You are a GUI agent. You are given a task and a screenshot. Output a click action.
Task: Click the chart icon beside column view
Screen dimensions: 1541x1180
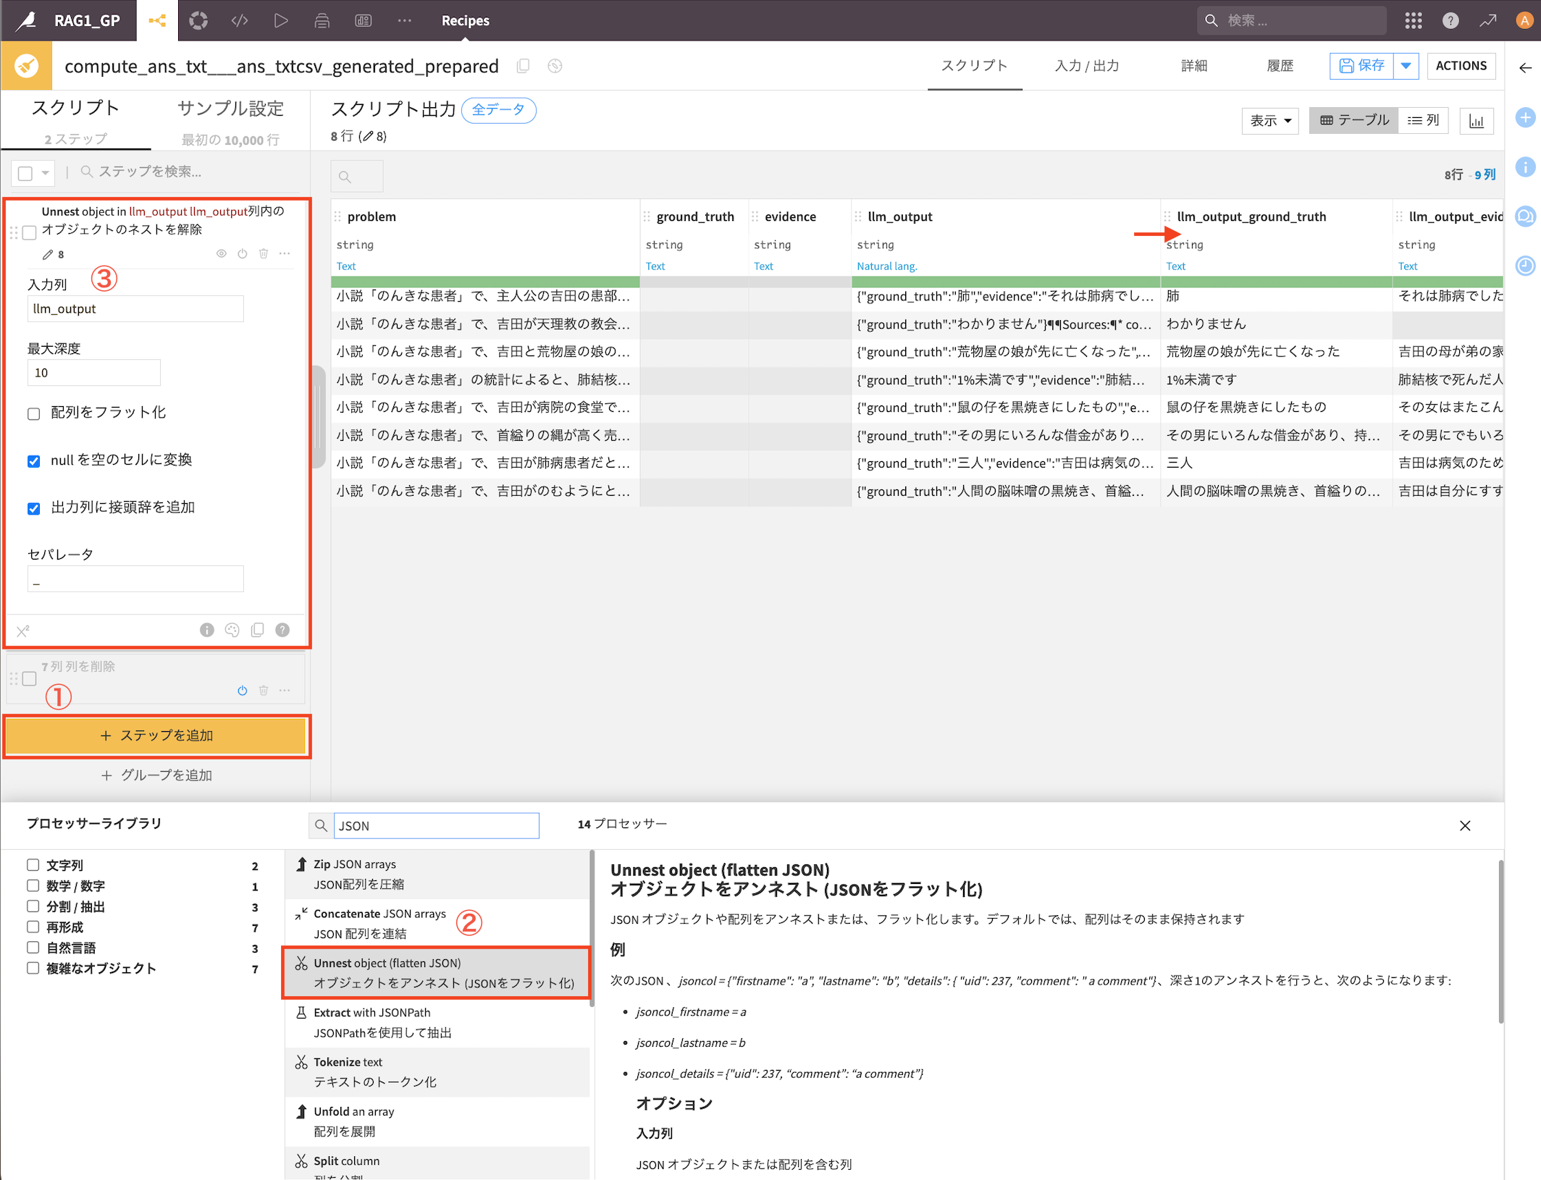1476,121
